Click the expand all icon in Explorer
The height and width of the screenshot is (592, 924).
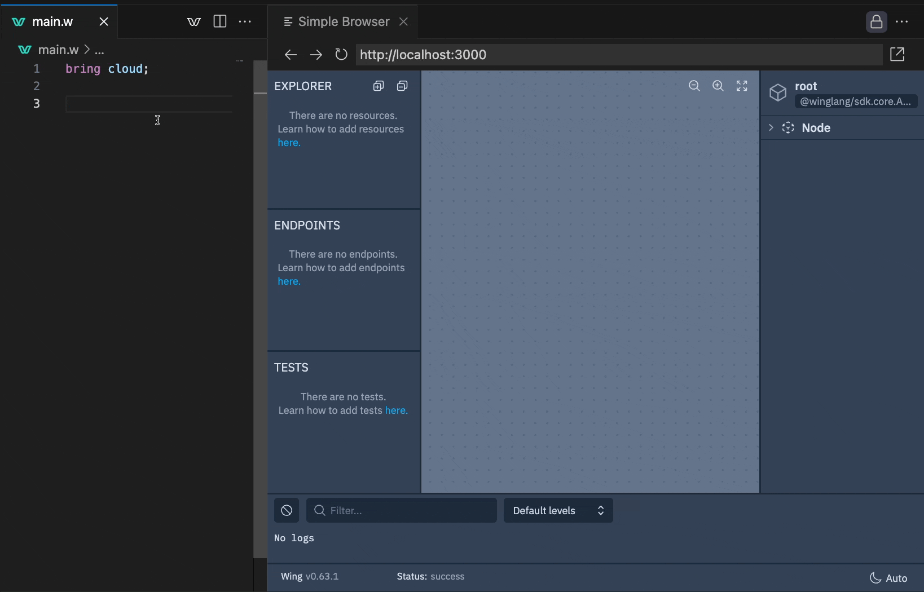(378, 86)
